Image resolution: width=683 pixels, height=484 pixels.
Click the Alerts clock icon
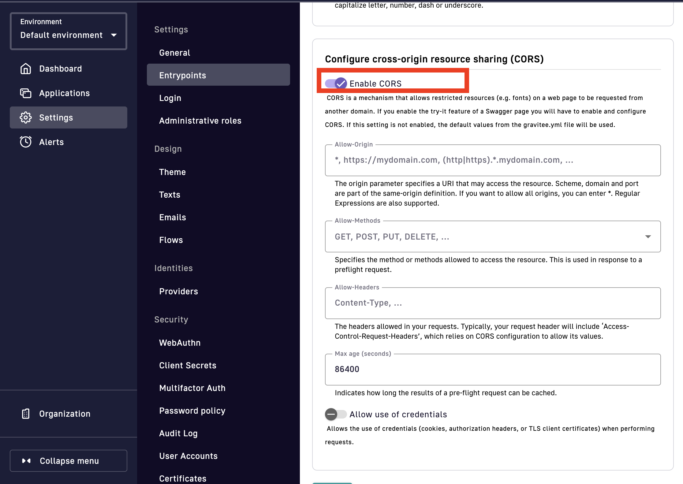(26, 142)
